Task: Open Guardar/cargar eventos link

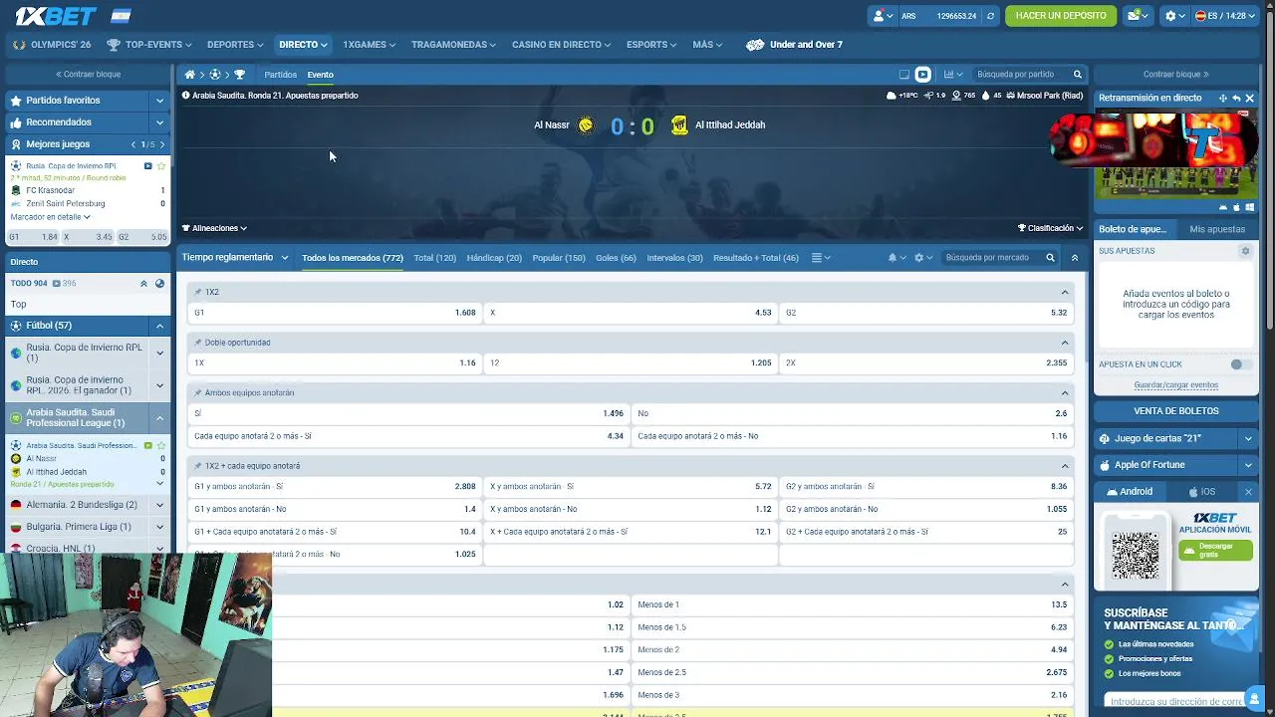Action: (x=1175, y=385)
